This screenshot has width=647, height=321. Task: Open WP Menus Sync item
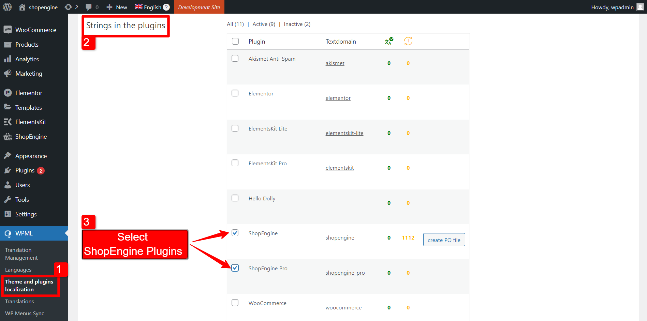tap(25, 313)
